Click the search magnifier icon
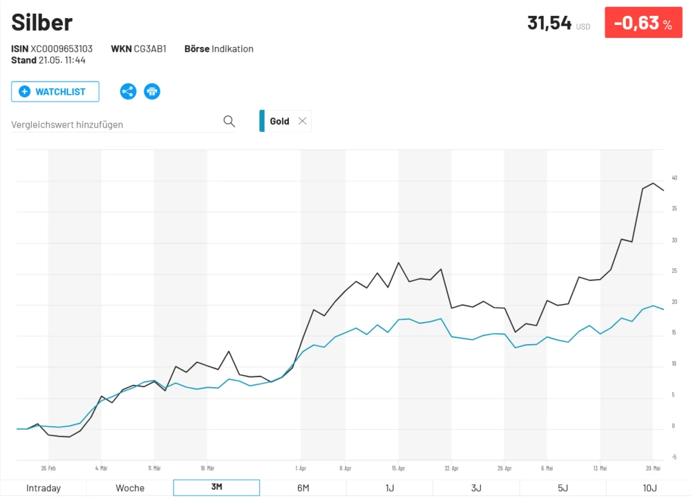Viewport: 691px width, 501px height. point(229,122)
